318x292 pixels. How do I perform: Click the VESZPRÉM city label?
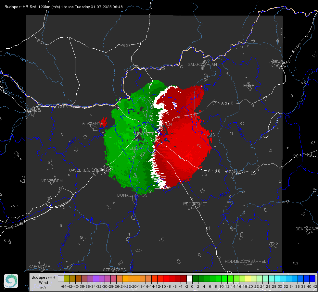coord(52,181)
